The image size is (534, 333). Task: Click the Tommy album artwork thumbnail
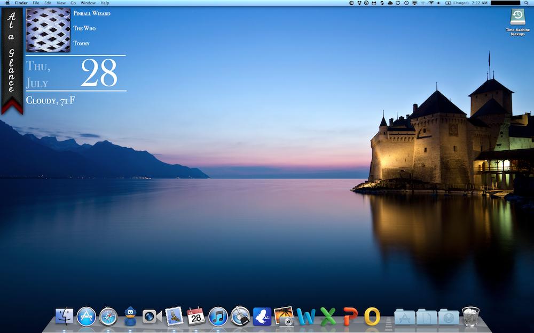coord(48,30)
